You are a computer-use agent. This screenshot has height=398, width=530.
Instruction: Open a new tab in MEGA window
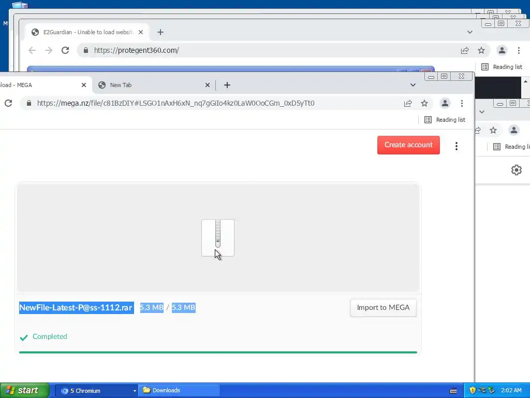point(227,85)
